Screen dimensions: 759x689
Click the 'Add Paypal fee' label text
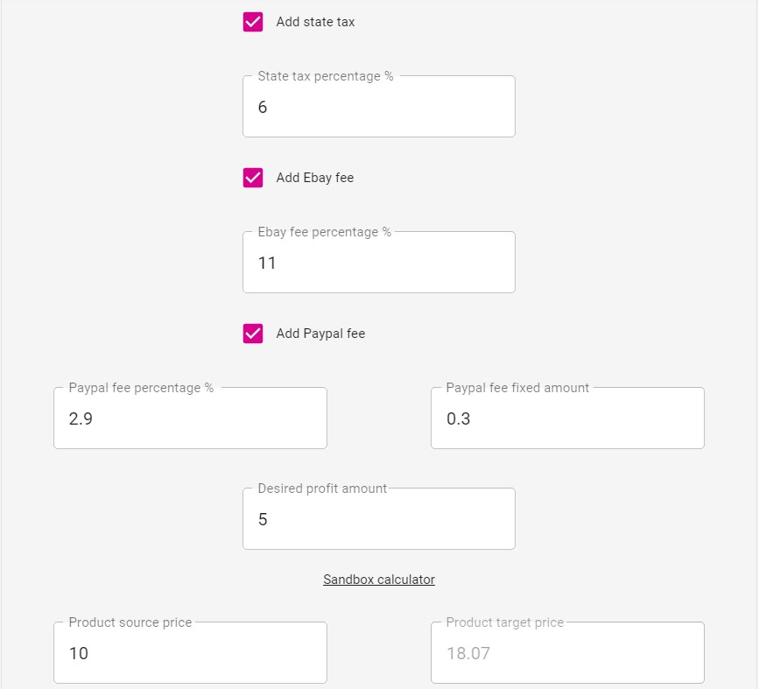320,334
